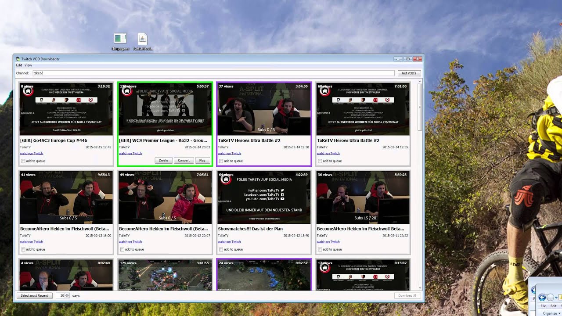Watch WCS Premier League Ro32 on Twitch
Screen dimensions: 562x316
click(x=130, y=153)
